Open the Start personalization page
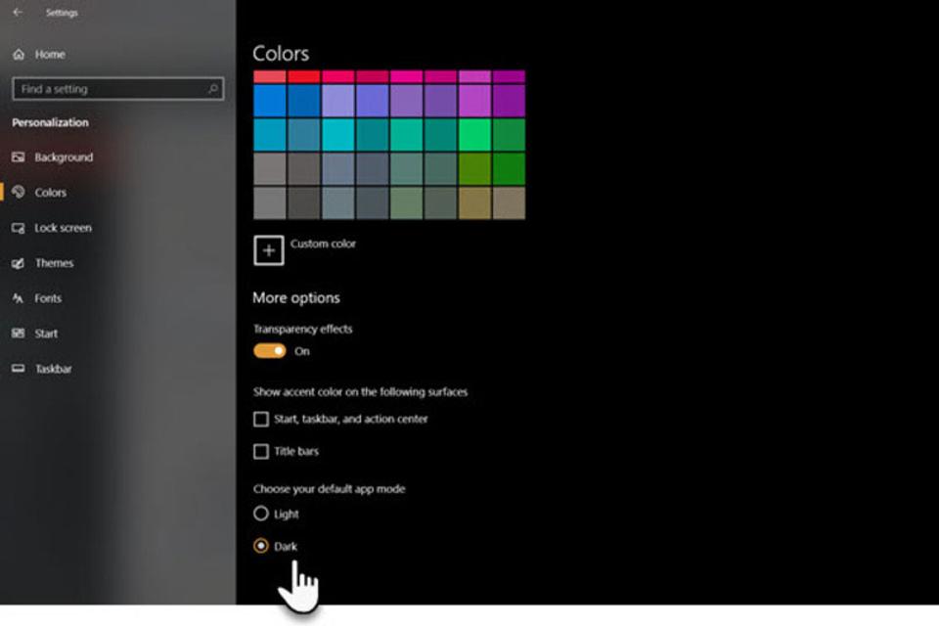The height and width of the screenshot is (626, 939). coord(46,334)
